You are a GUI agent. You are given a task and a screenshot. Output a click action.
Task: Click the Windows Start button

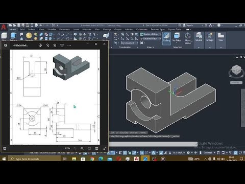tap(4, 159)
